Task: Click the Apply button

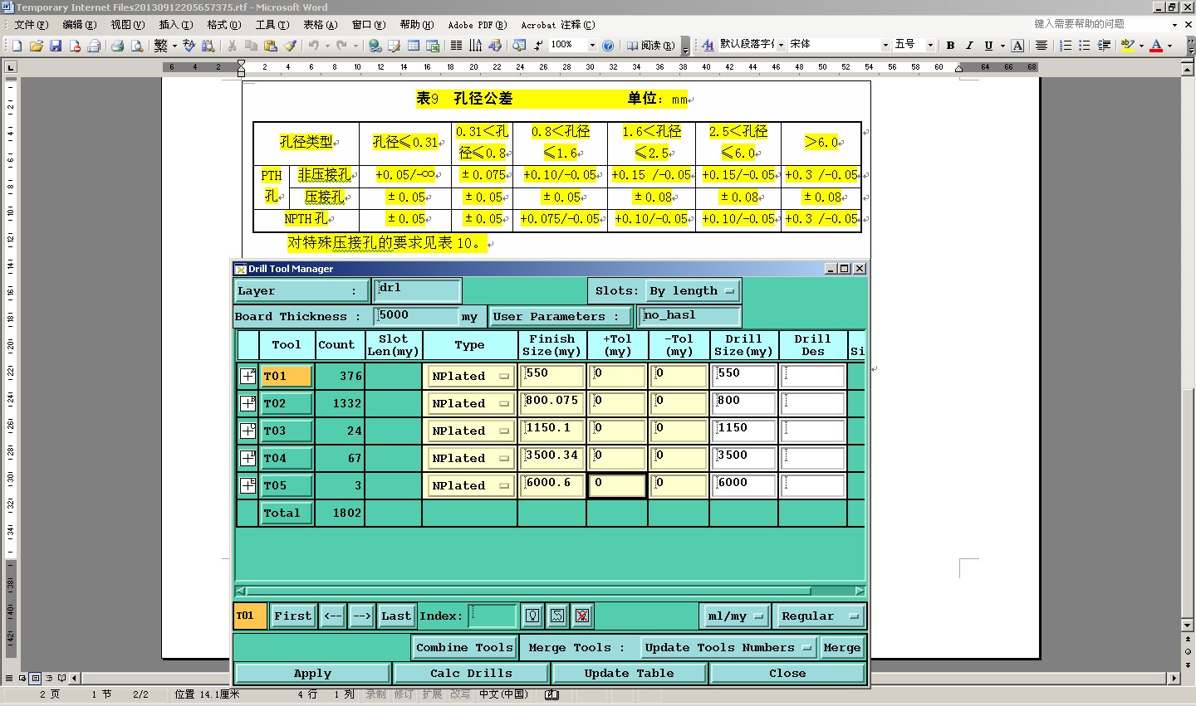Action: coord(312,674)
